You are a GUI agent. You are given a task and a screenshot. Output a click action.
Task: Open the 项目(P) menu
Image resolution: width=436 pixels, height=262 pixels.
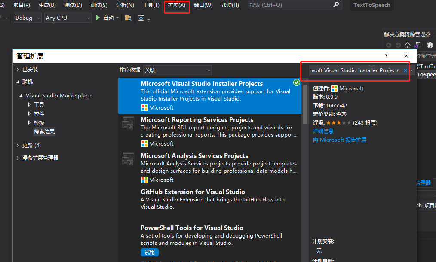[x=21, y=5]
